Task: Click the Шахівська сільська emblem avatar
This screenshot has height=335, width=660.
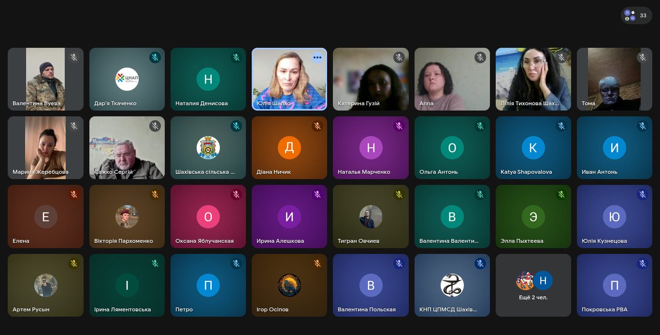Action: (208, 148)
